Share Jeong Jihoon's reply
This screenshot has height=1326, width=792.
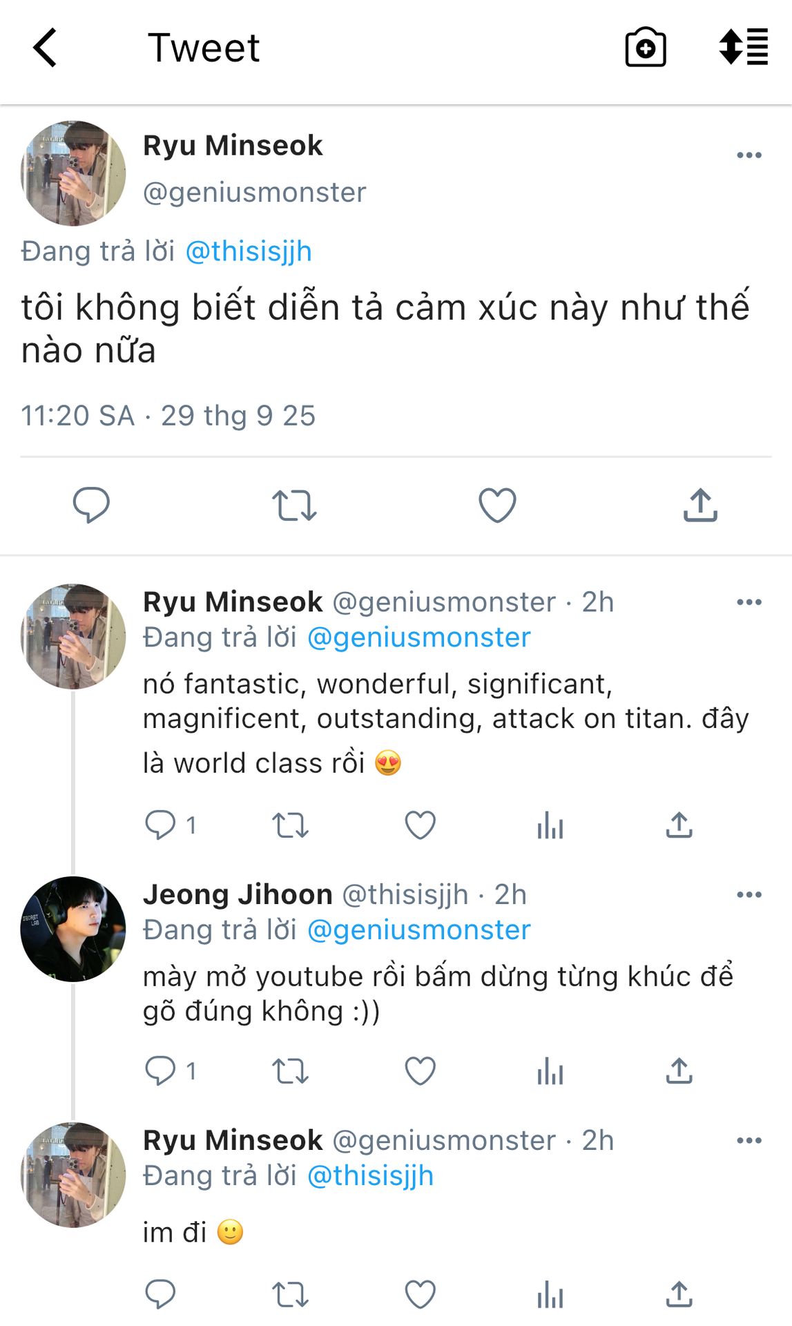pos(679,1071)
